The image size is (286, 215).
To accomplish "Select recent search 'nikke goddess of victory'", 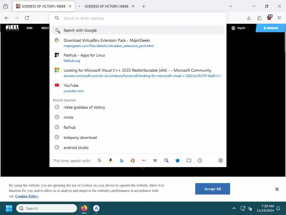I will click(x=138, y=107).
